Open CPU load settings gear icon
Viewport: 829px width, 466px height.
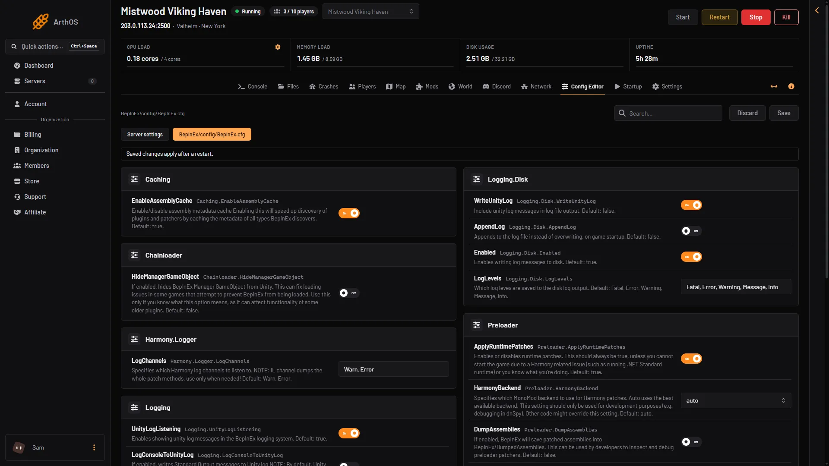(278, 47)
